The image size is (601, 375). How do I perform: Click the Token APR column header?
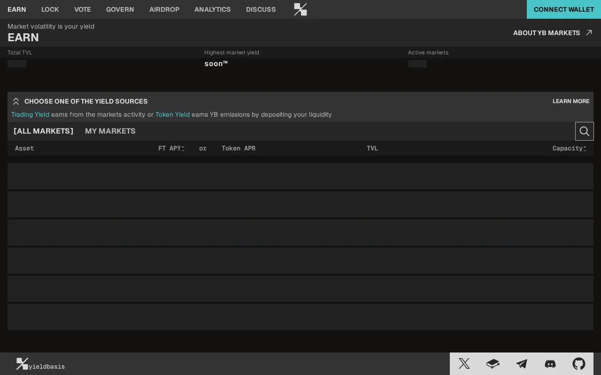[x=239, y=148]
